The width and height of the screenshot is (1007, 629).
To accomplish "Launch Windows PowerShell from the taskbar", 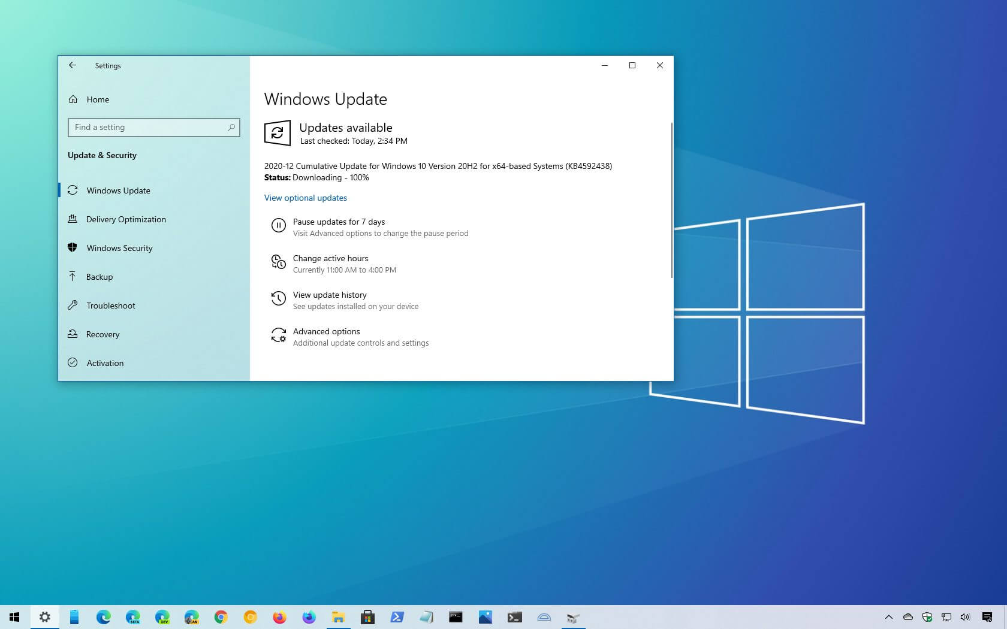I will [397, 617].
